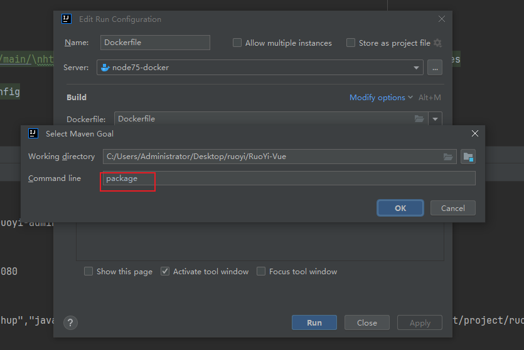Click the IntelliJ icon in Edit Run Configuration title
524x350 pixels.
coord(67,19)
